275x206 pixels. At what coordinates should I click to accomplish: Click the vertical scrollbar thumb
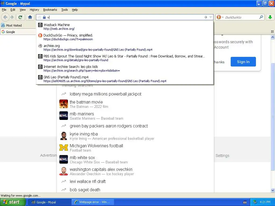(273, 116)
